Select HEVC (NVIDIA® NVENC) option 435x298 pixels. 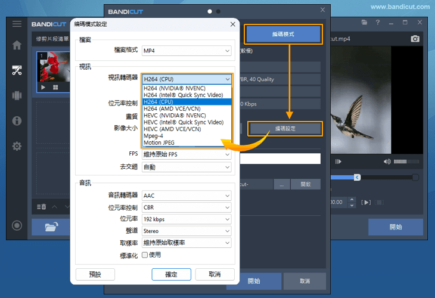187,116
